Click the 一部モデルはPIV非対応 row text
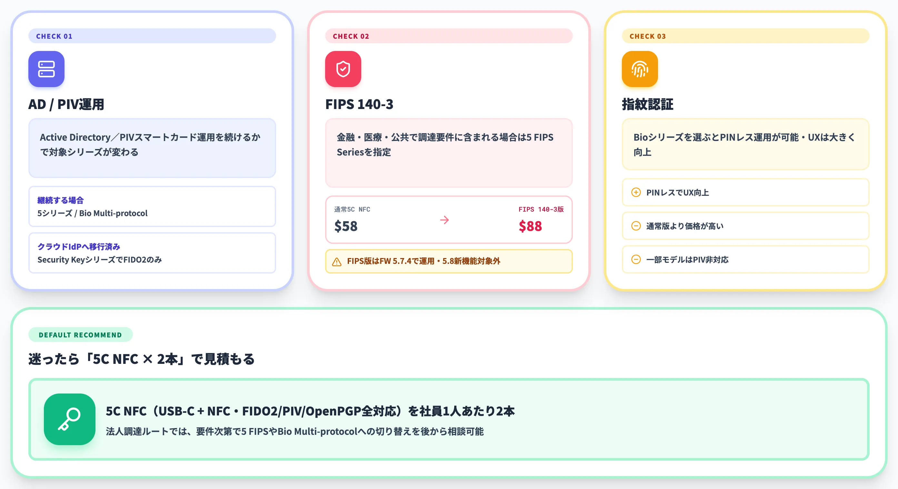This screenshot has height=489, width=898. coord(687,259)
